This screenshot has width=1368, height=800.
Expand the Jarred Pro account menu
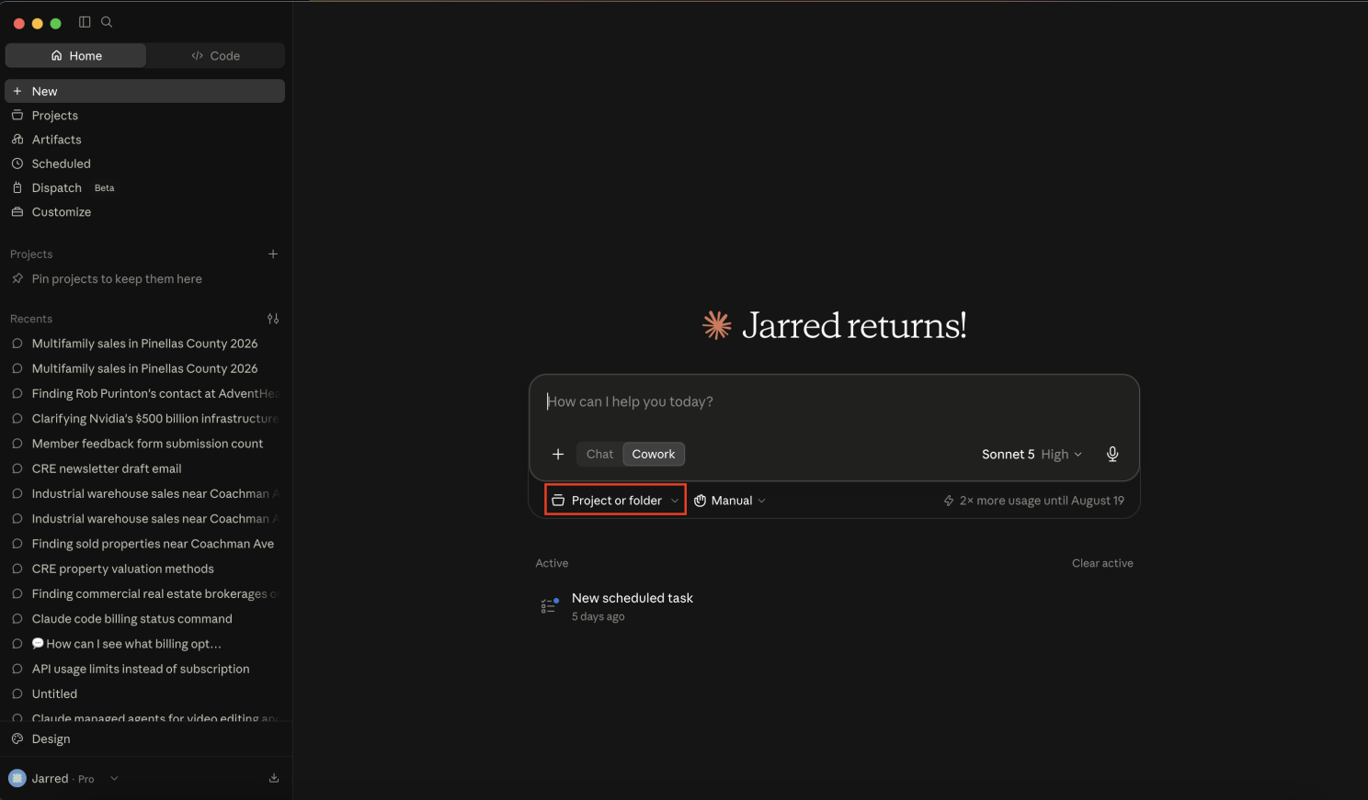click(63, 779)
